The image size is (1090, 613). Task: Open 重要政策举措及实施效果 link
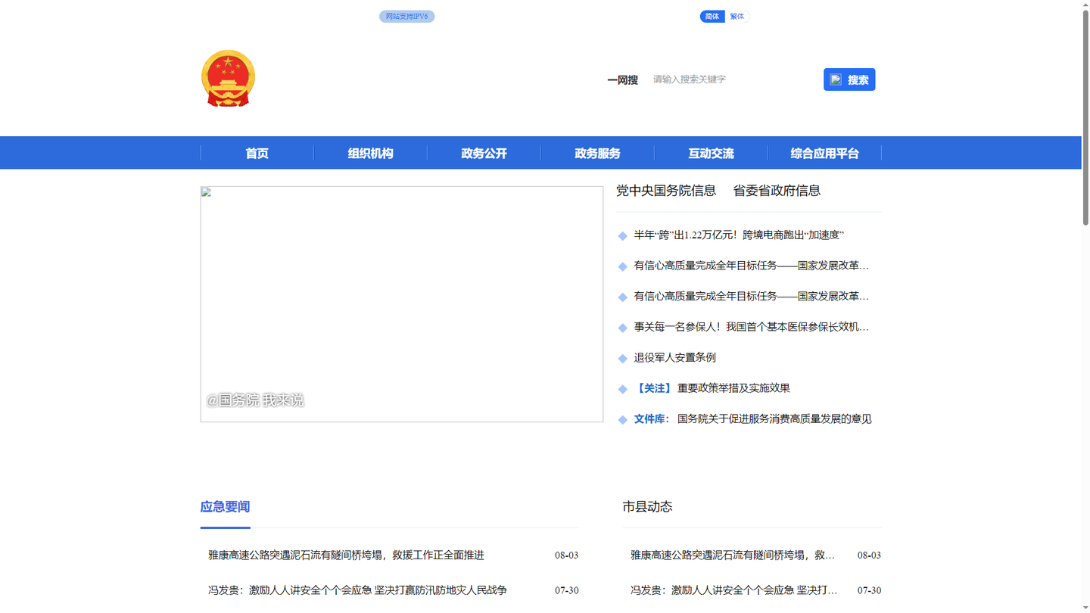tap(733, 388)
